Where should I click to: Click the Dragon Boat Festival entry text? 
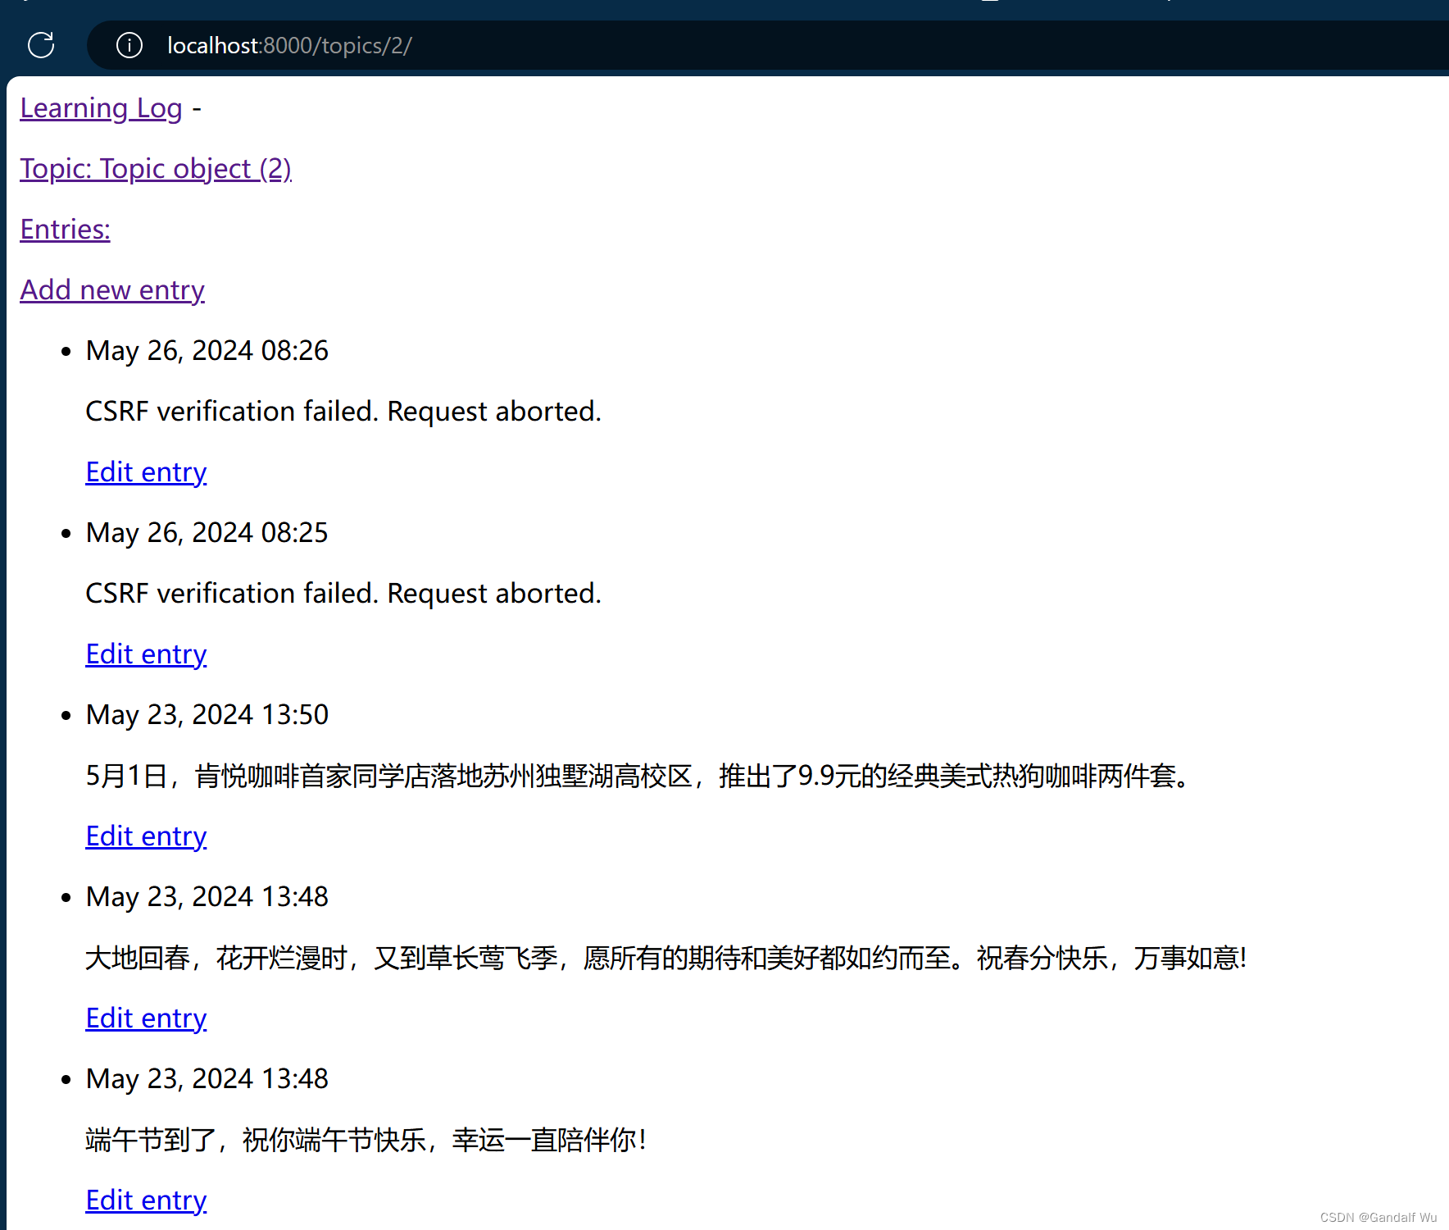366,1140
